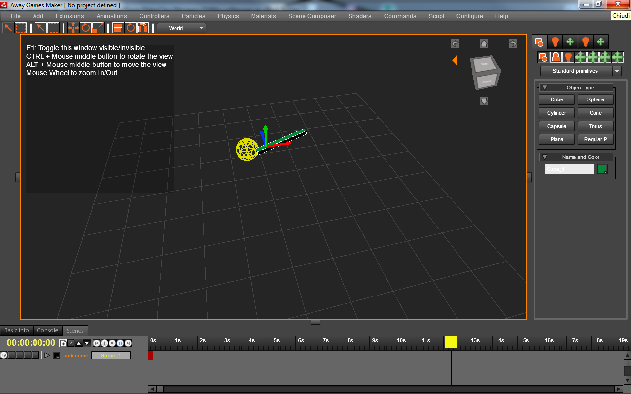Viewport: 631px width, 394px height.
Task: Create a Cube primitive
Action: click(x=557, y=99)
